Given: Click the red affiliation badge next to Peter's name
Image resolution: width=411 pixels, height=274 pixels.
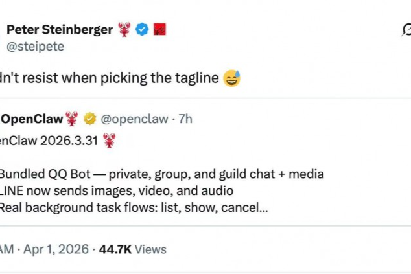Looking at the screenshot, I should click(x=159, y=30).
